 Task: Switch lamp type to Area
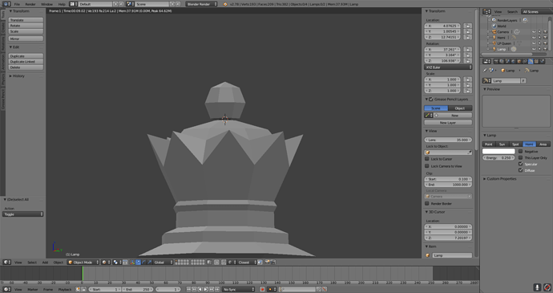[543, 144]
